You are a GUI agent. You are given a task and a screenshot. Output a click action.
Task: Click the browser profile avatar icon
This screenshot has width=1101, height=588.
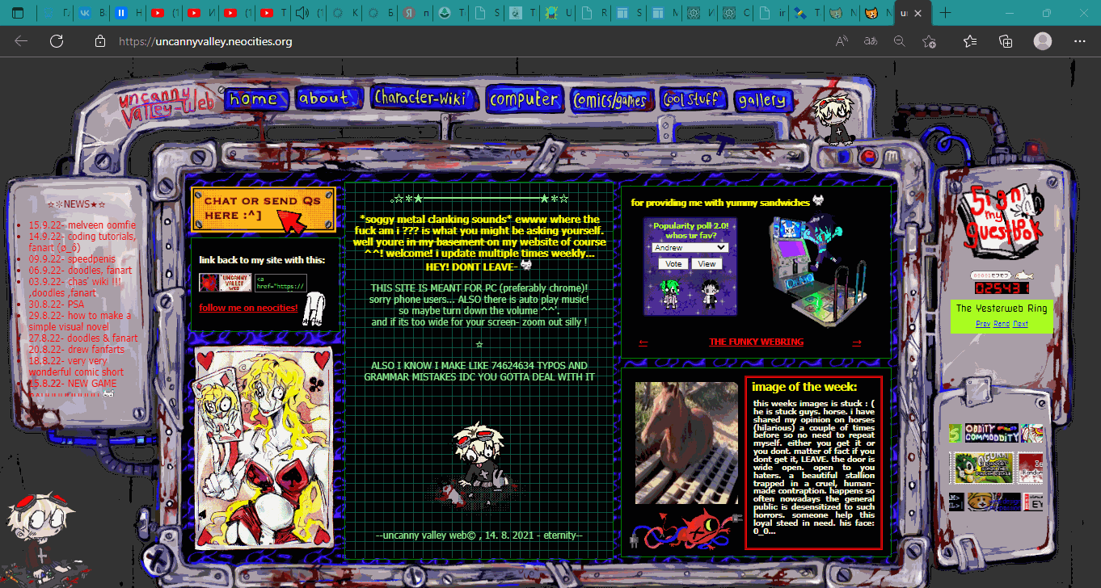pos(1043,41)
